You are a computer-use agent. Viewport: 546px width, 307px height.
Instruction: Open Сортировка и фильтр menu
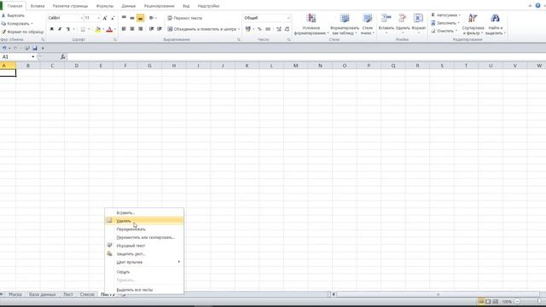coord(473,24)
